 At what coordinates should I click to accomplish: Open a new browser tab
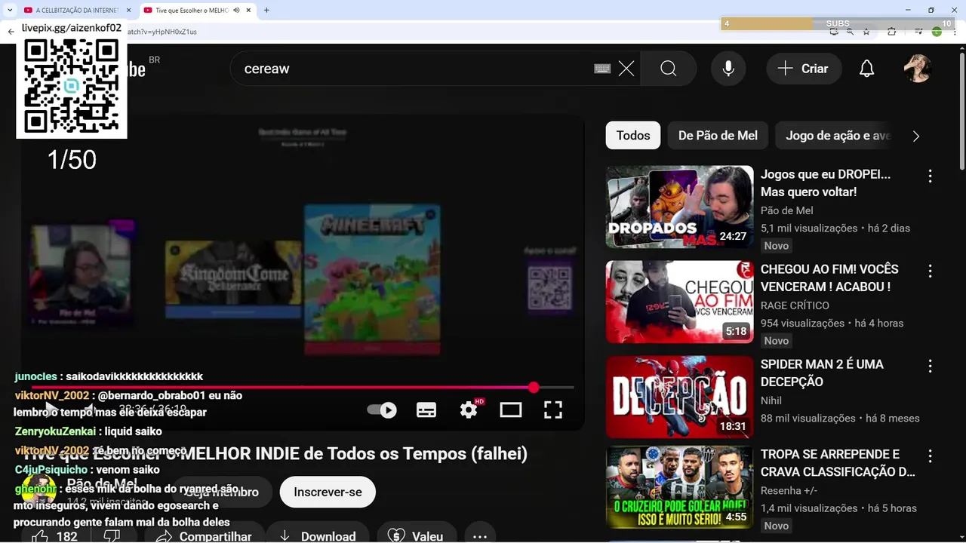(266, 10)
